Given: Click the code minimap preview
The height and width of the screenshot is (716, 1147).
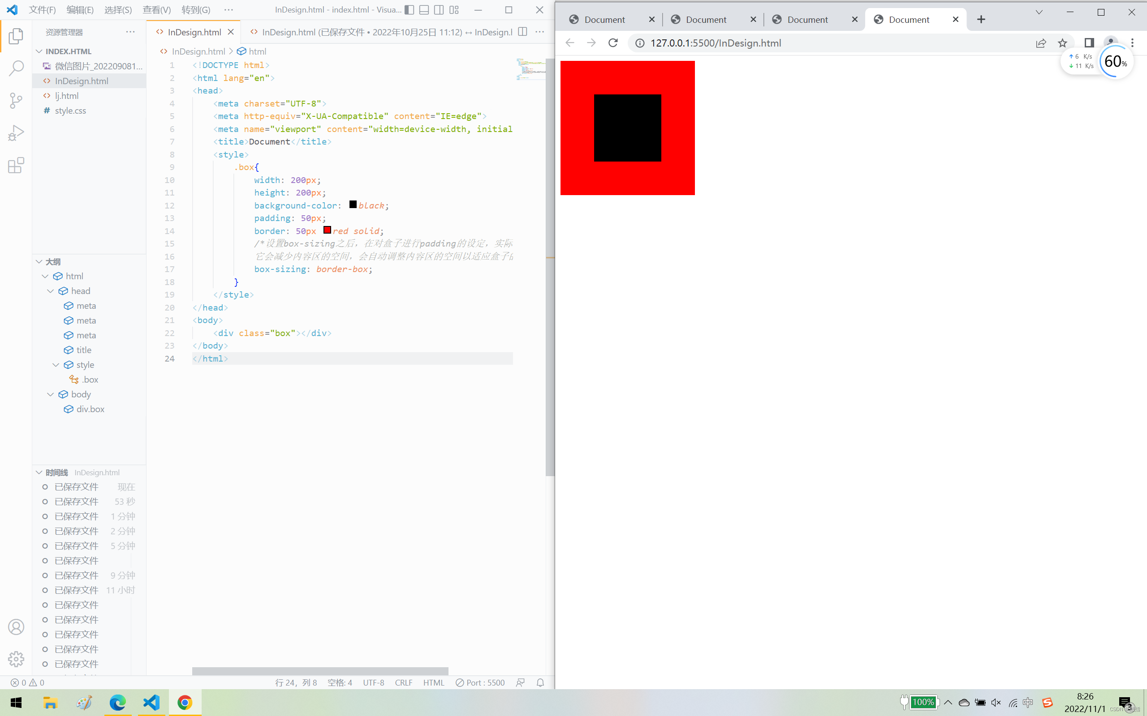Looking at the screenshot, I should tap(531, 69).
